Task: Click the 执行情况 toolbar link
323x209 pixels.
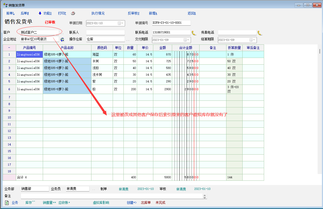Action: click(98, 13)
